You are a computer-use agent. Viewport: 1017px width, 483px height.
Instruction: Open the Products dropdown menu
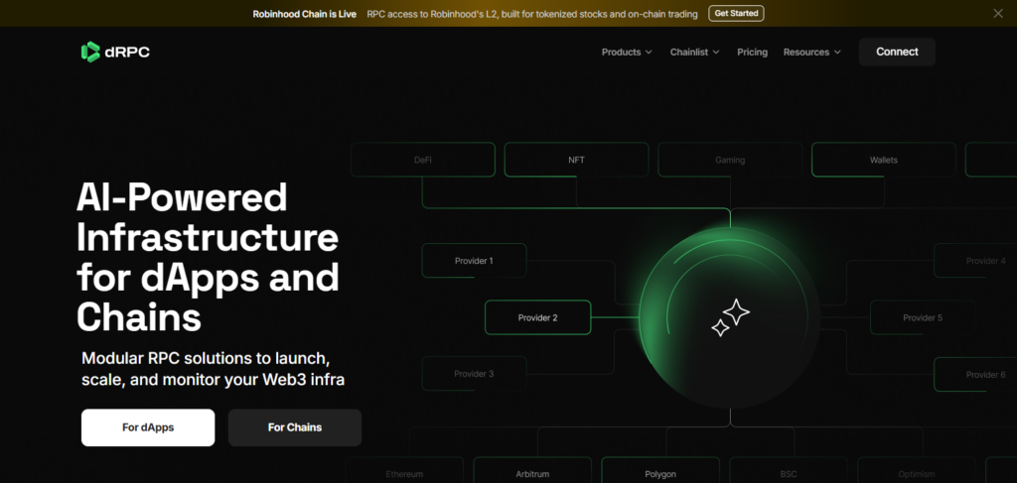tap(627, 52)
